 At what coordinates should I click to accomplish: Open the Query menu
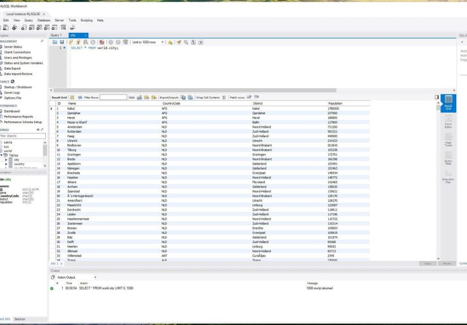click(x=29, y=20)
